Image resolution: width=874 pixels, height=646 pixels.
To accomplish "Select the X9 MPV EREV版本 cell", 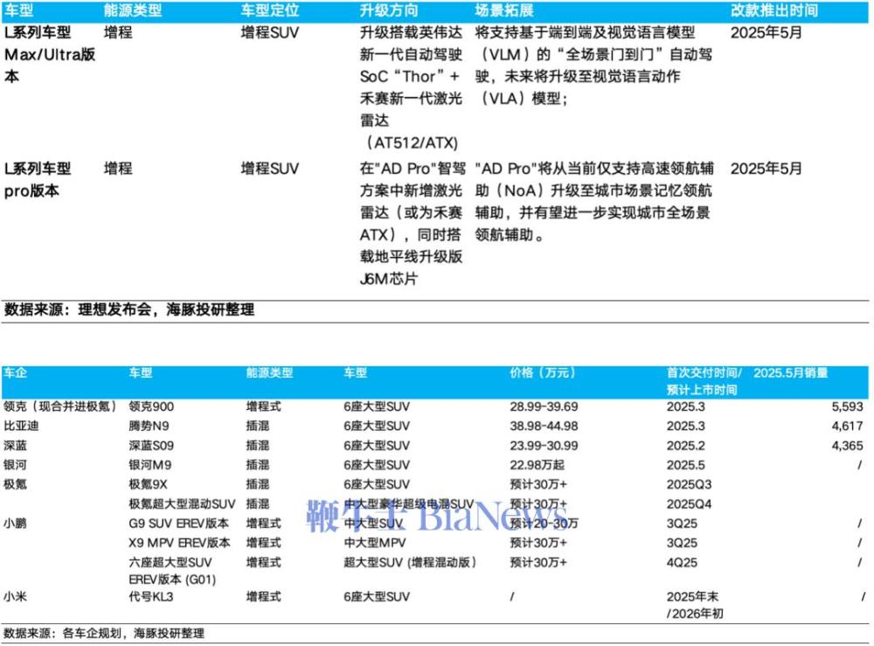I will pyautogui.click(x=179, y=542).
